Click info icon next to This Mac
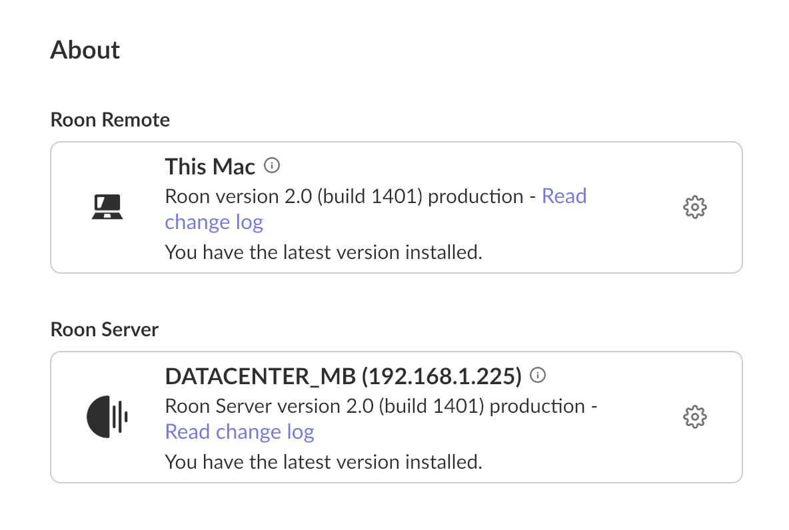The height and width of the screenshot is (530, 789). click(273, 165)
